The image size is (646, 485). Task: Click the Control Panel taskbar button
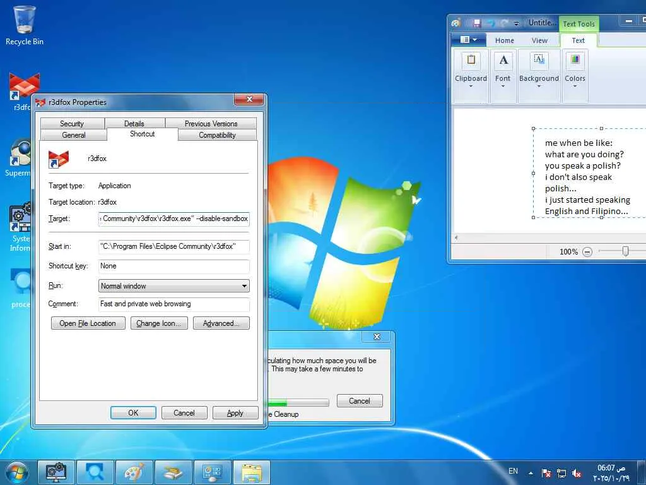tap(213, 472)
